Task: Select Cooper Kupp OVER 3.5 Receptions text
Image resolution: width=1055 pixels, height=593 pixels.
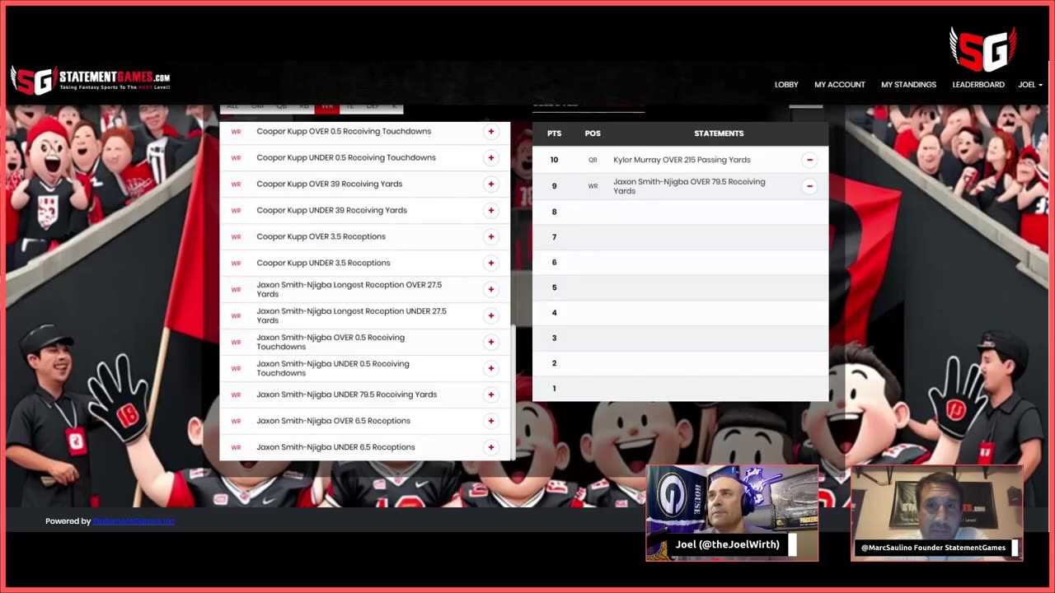Action: pos(321,237)
